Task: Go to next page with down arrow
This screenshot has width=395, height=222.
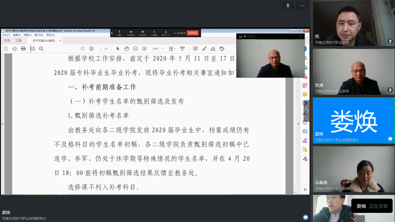Action: coord(91,49)
